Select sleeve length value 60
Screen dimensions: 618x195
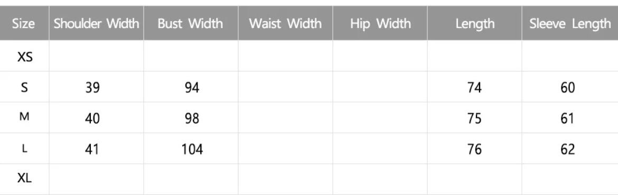(x=568, y=87)
